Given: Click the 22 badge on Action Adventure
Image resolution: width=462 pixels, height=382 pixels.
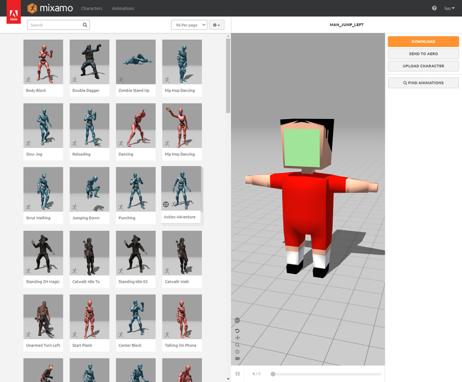Looking at the screenshot, I should [166, 204].
